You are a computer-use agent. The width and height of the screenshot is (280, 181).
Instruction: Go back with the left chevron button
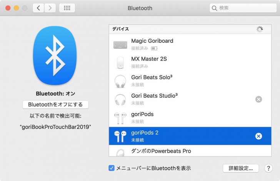(x=38, y=8)
